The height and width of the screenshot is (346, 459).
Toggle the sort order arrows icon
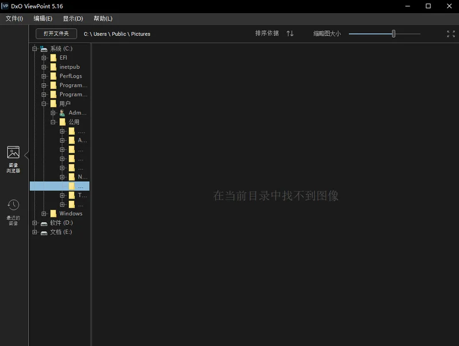[x=290, y=34]
